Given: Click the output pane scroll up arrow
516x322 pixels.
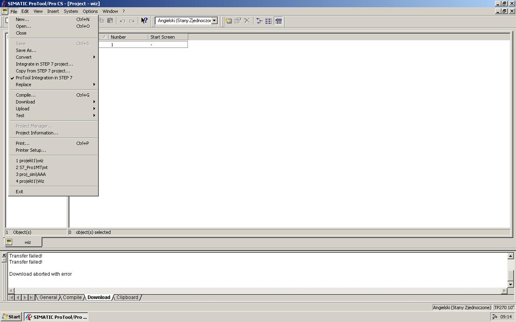Looking at the screenshot, I should [x=510, y=256].
